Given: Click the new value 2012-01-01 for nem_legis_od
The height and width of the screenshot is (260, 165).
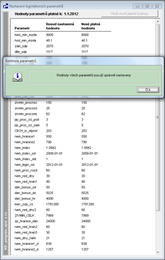Looking at the screenshot, I should point(90,165).
